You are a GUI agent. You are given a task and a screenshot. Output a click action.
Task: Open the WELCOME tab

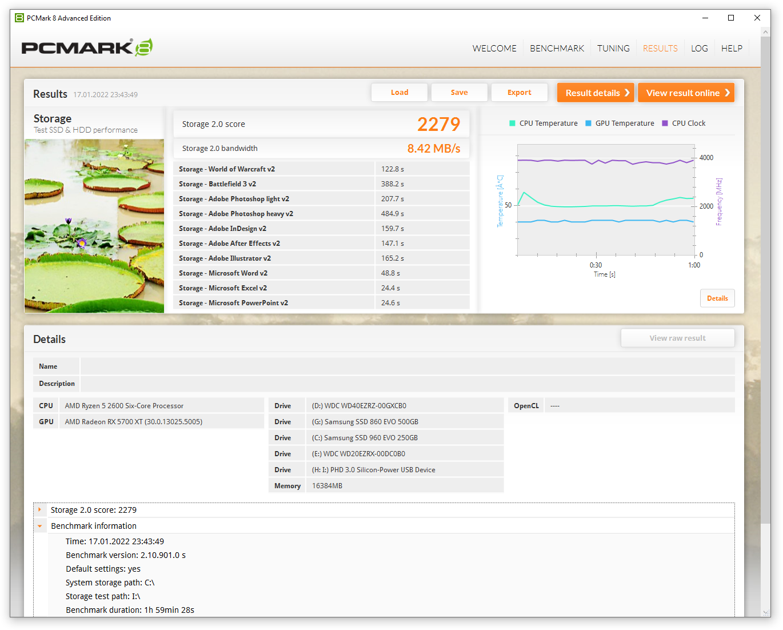[494, 49]
